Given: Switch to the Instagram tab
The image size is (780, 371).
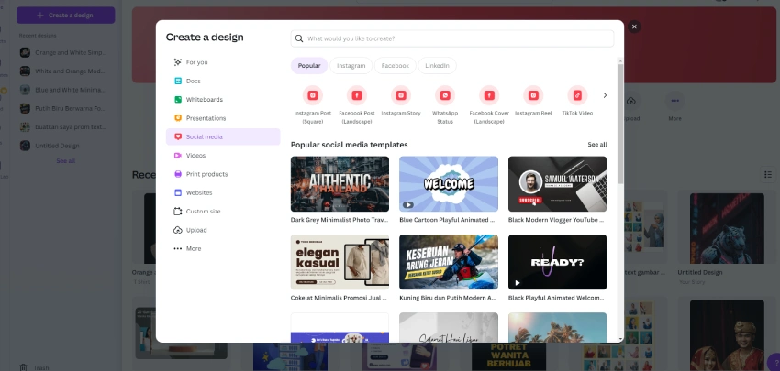Looking at the screenshot, I should 351,66.
